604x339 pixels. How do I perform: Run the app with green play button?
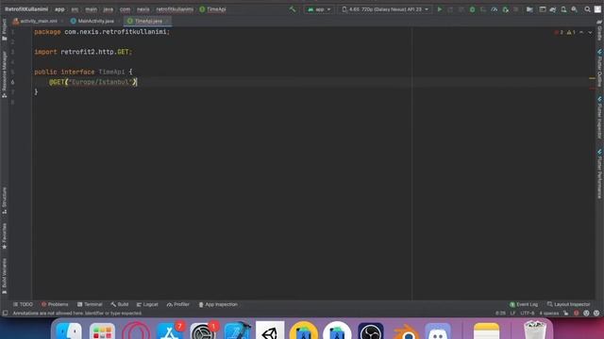click(440, 9)
